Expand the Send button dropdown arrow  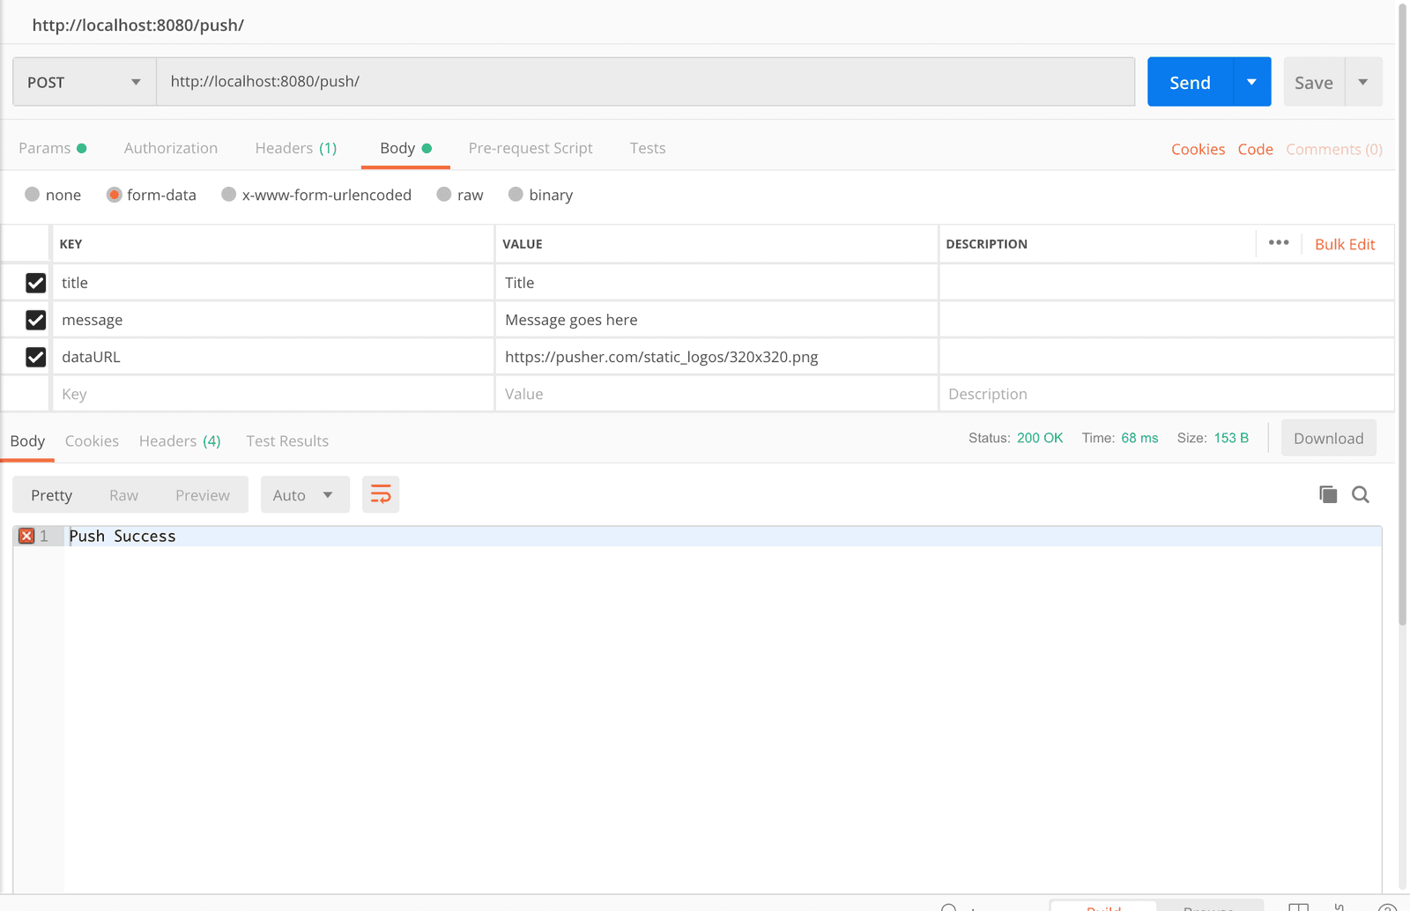click(1251, 82)
